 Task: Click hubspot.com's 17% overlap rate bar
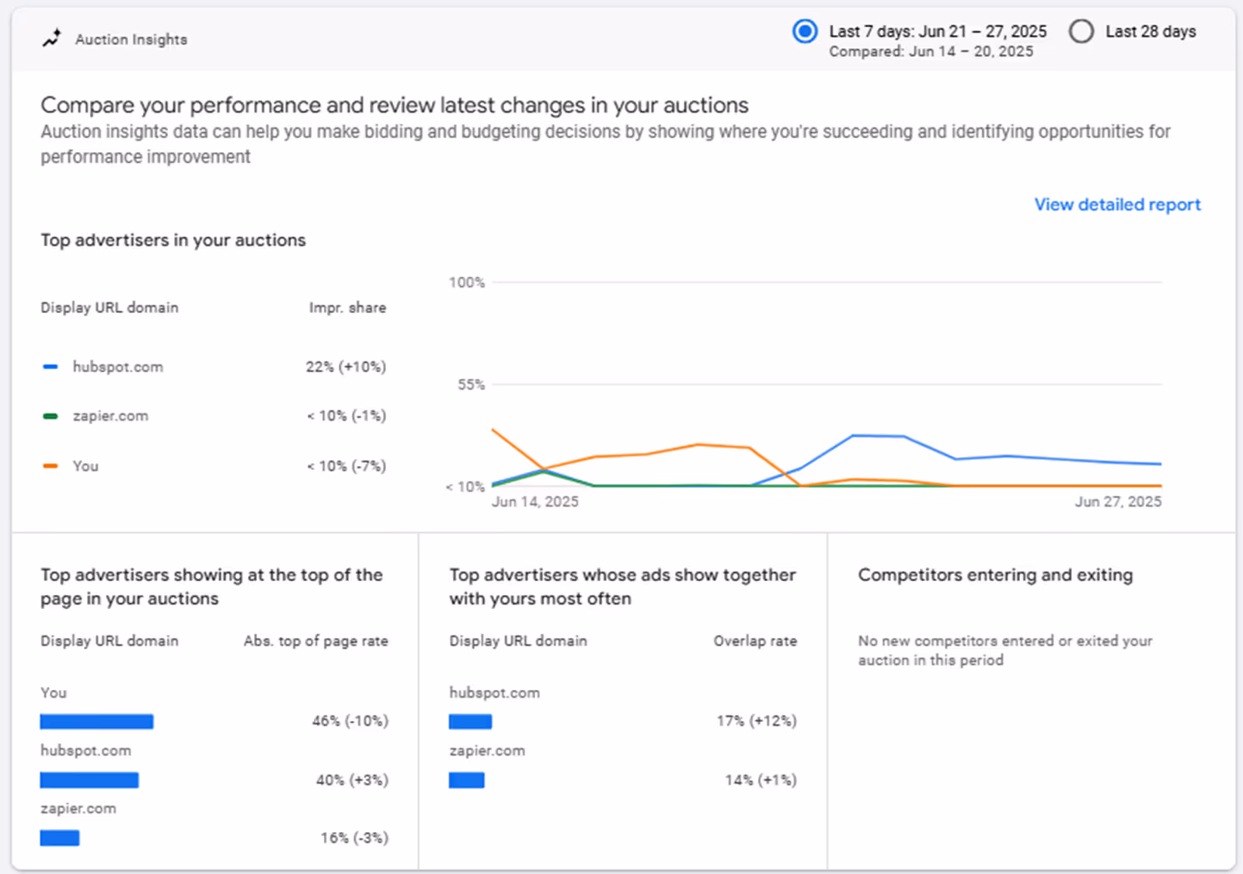tap(470, 721)
